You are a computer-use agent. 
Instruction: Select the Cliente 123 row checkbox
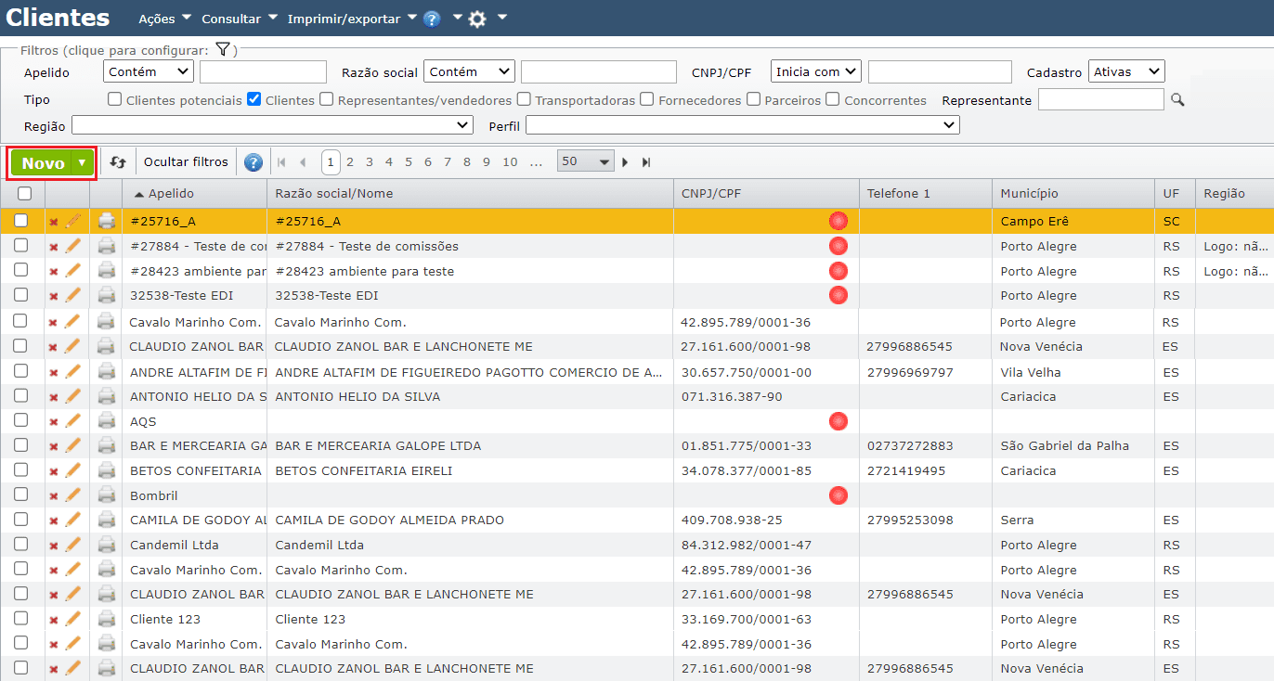(x=20, y=618)
